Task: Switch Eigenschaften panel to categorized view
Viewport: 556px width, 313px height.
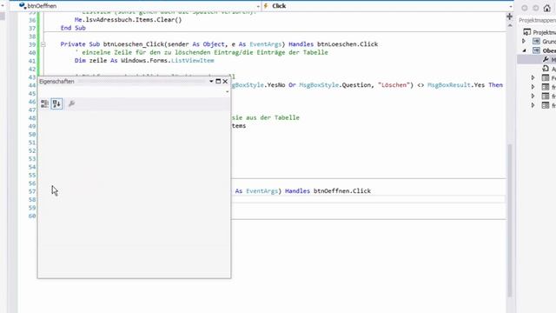Action: tap(44, 103)
